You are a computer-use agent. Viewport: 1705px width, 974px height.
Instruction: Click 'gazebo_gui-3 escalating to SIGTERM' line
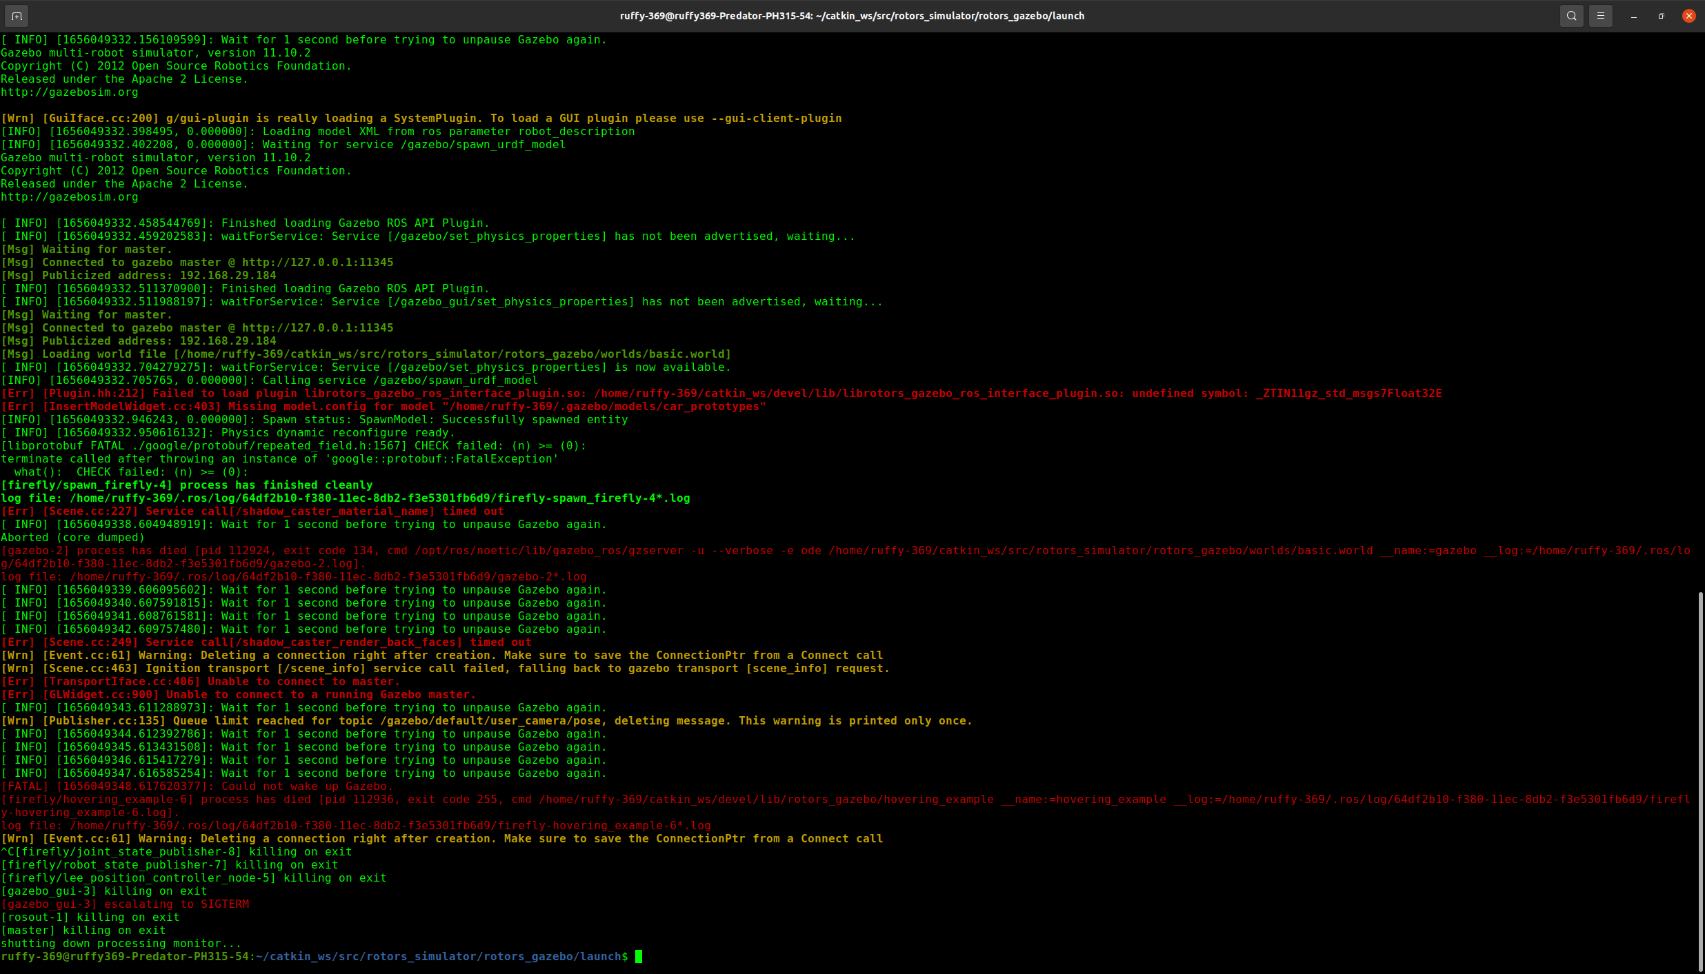coord(124,904)
